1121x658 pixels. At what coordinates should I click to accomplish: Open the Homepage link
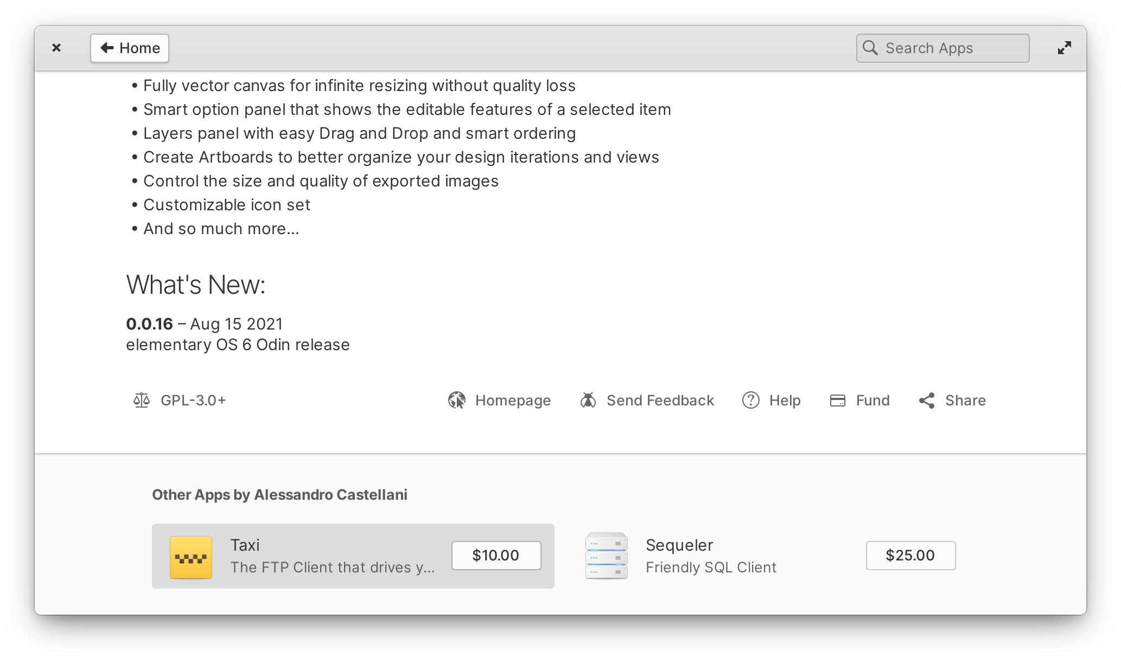[513, 401]
